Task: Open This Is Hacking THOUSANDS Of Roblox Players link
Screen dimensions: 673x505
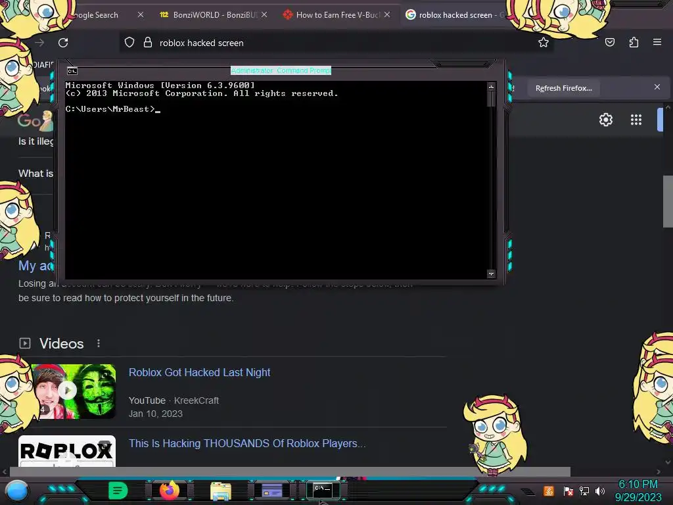Action: coord(247,443)
